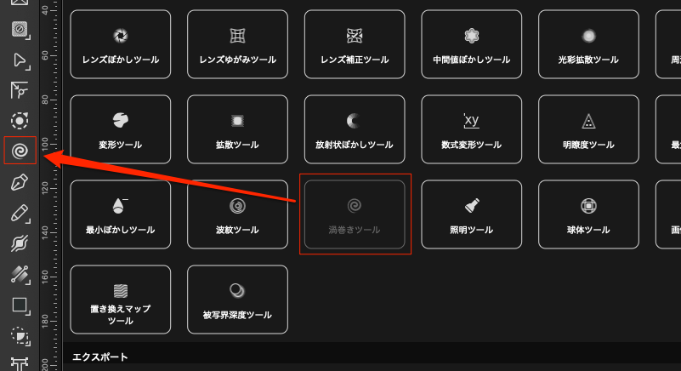This screenshot has height=371, width=681.
Task: Choose the レンズぼかしツール tile
Action: pos(121,44)
